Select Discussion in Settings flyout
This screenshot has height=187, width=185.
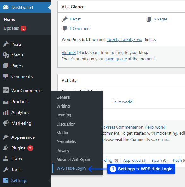pos(66,124)
